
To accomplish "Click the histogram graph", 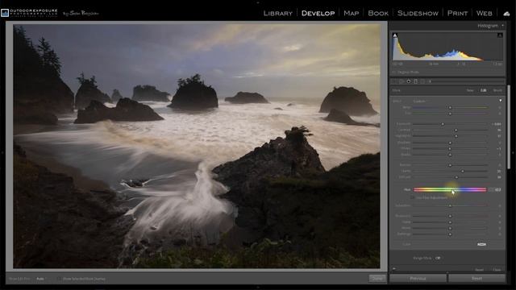I will pyautogui.click(x=447, y=47).
